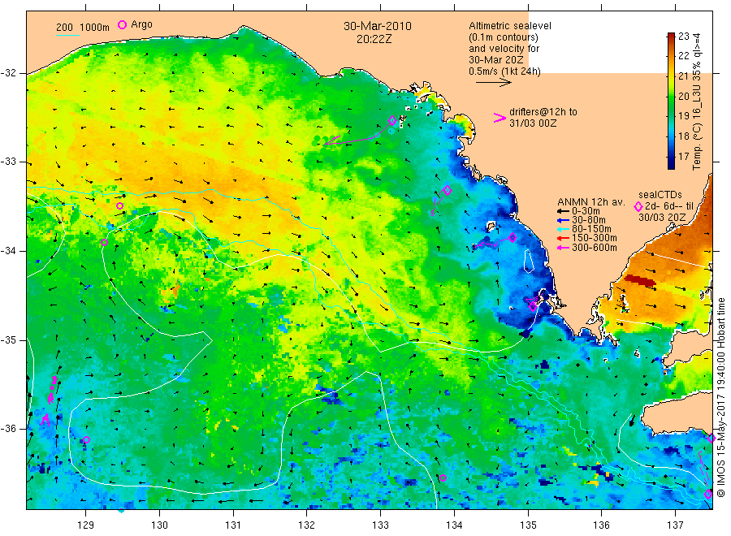Click the '30/03 20Z' sealCTDs time text
Screen dimensions: 731x536
click(662, 218)
